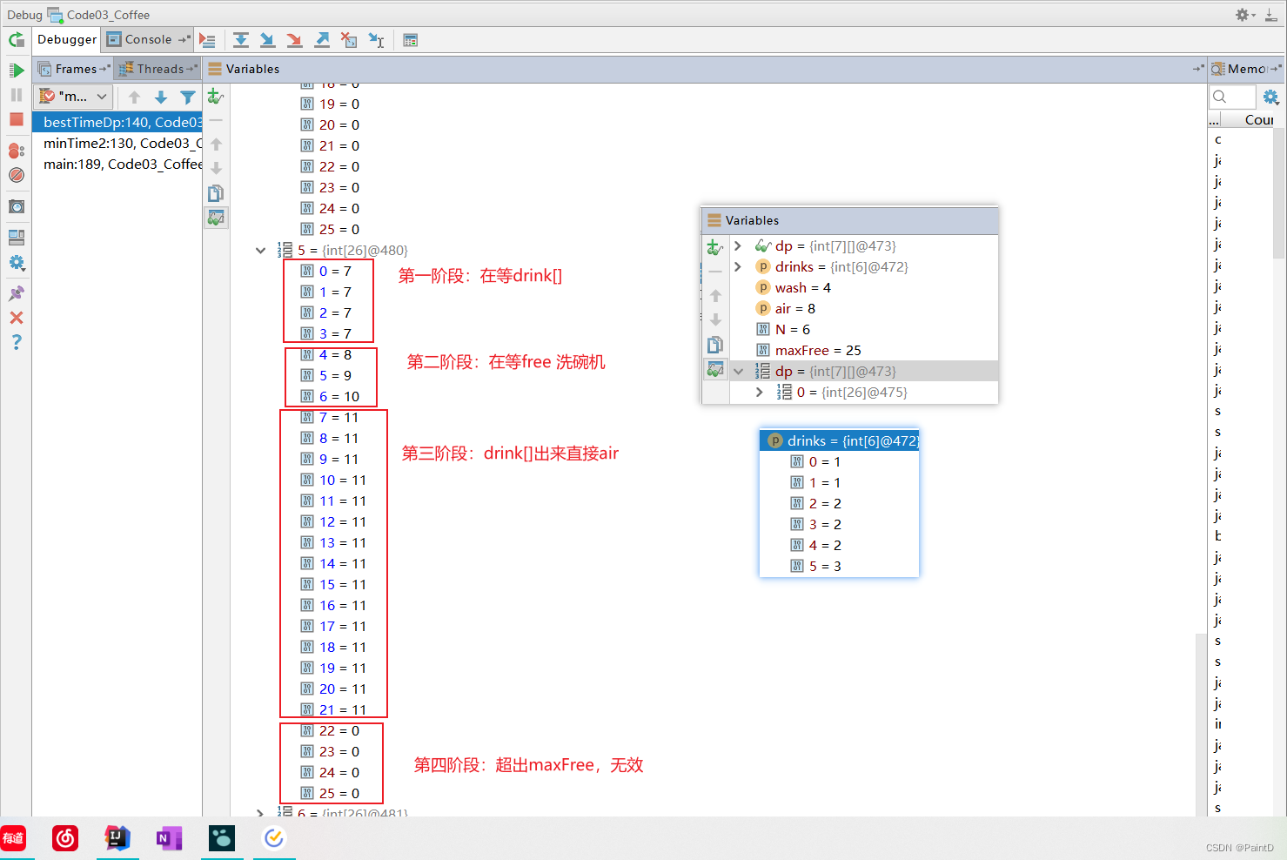Switch to the Debugger tab

pyautogui.click(x=67, y=39)
